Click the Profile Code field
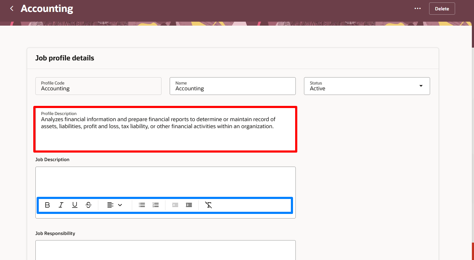Screen dimensions: 474x260 (98, 86)
